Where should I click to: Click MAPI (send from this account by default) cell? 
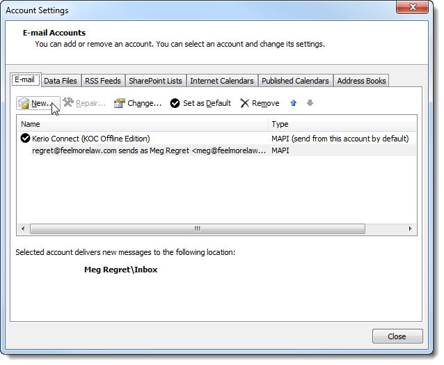pyautogui.click(x=340, y=139)
